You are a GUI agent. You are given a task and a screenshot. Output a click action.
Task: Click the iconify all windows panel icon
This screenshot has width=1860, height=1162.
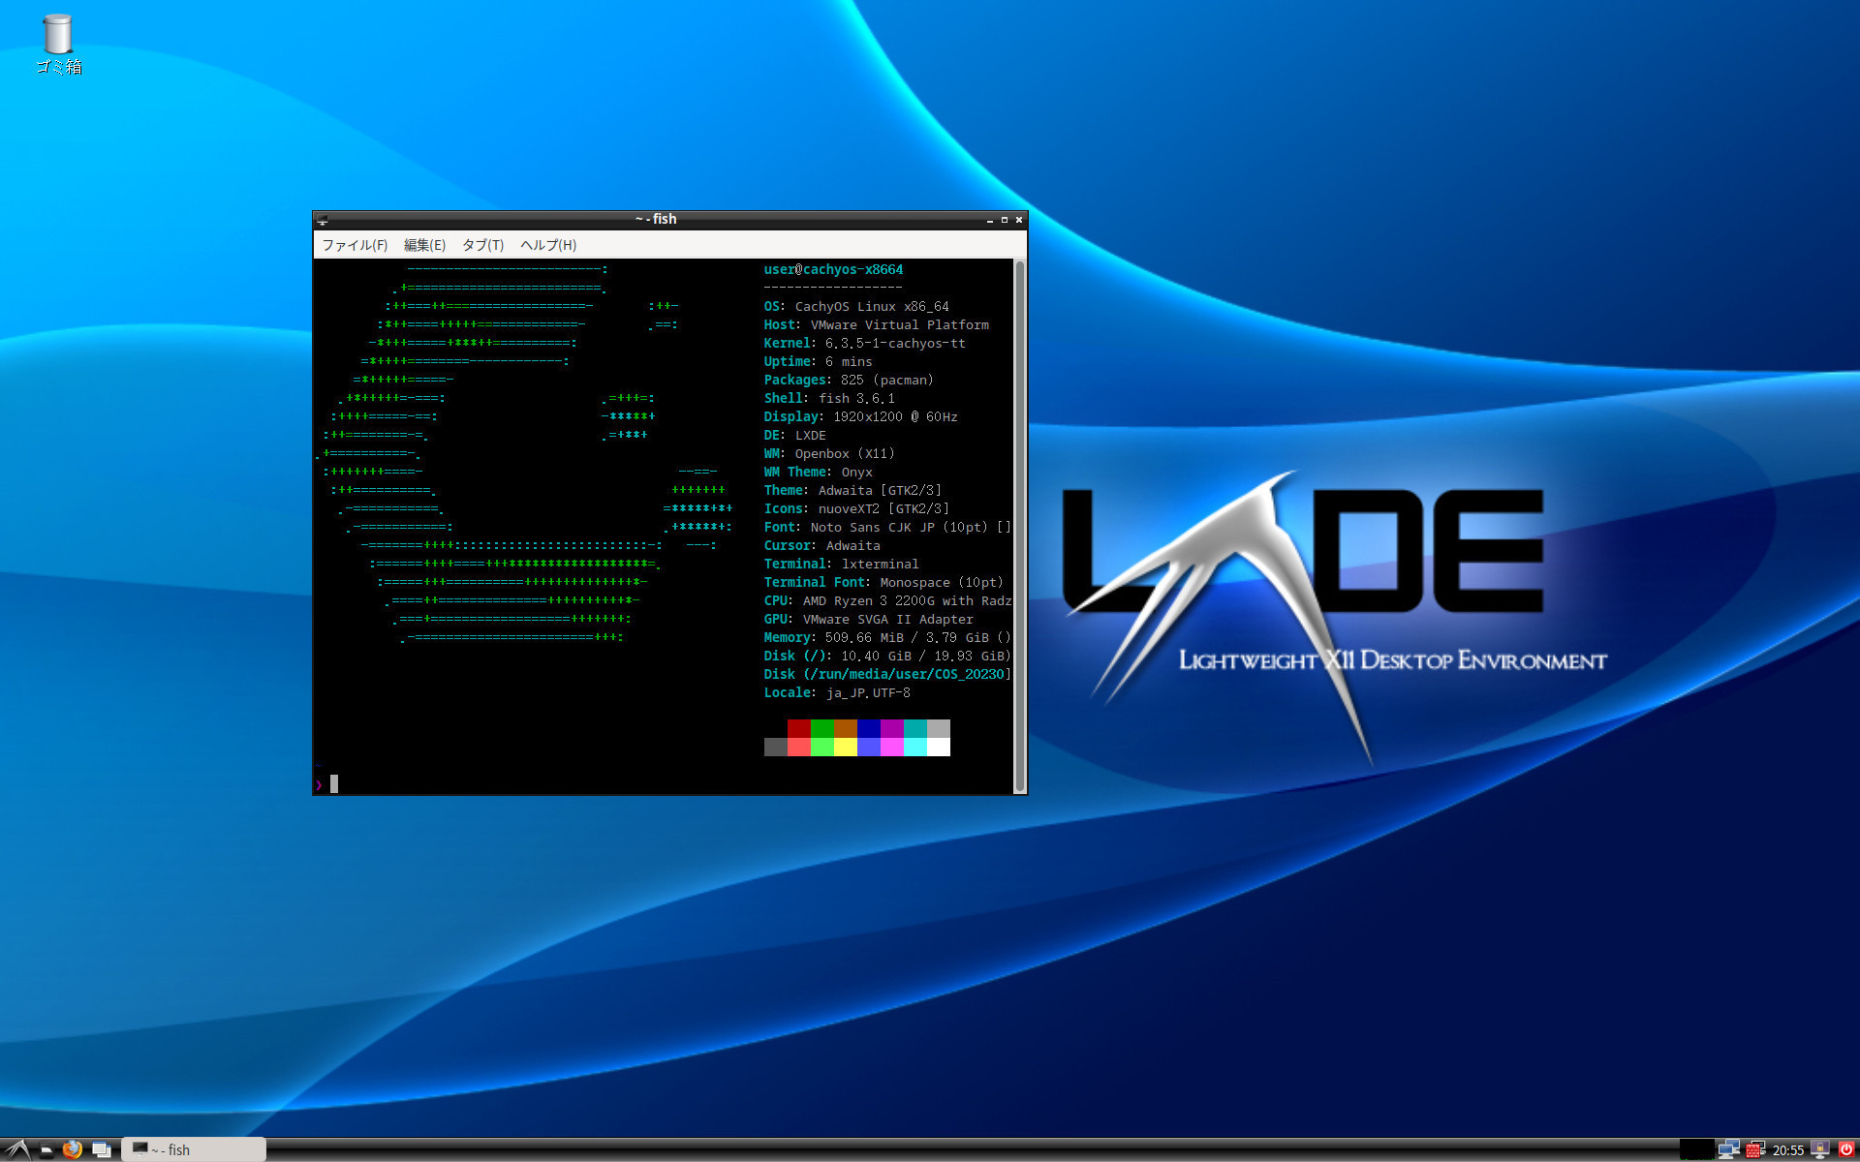tap(101, 1149)
